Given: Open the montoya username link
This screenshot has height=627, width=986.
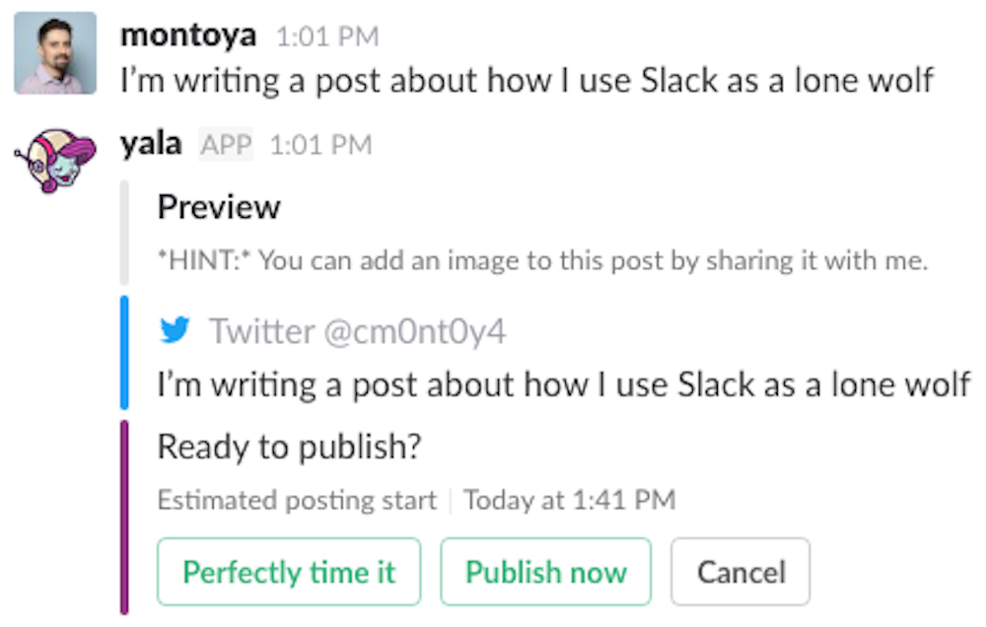Looking at the screenshot, I should pyautogui.click(x=188, y=35).
